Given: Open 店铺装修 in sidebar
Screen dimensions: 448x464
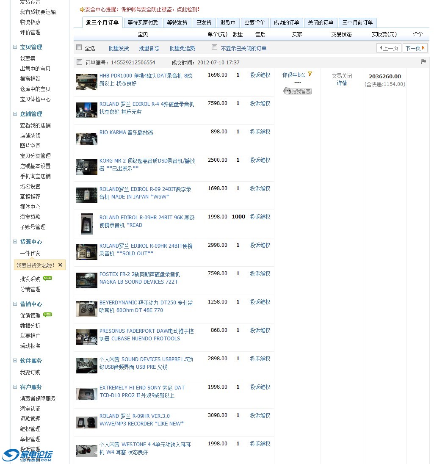Looking at the screenshot, I should (30, 135).
